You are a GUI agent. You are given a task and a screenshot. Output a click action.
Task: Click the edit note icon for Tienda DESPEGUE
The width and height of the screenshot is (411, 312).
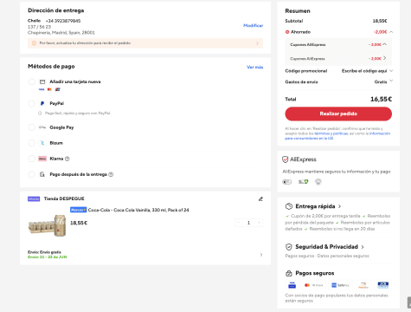(260, 198)
